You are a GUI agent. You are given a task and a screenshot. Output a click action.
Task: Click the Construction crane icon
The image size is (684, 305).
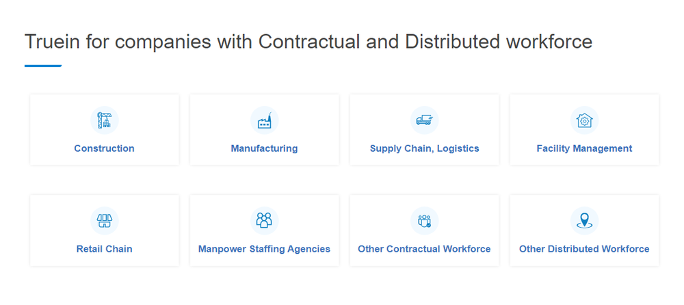[x=104, y=120]
